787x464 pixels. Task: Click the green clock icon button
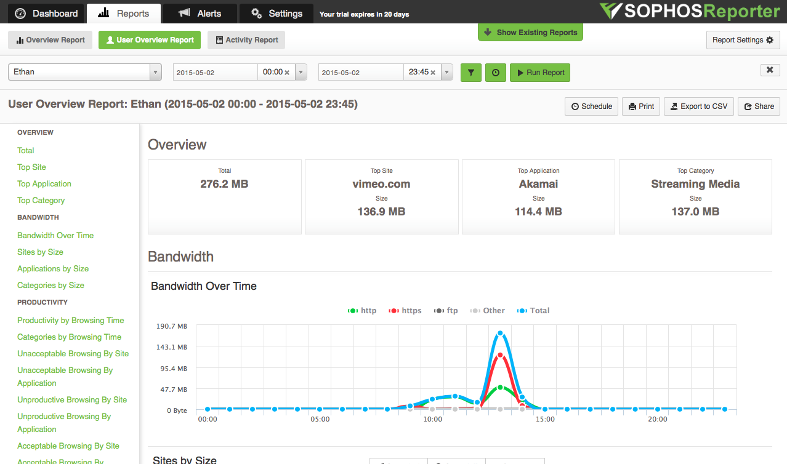pos(496,72)
